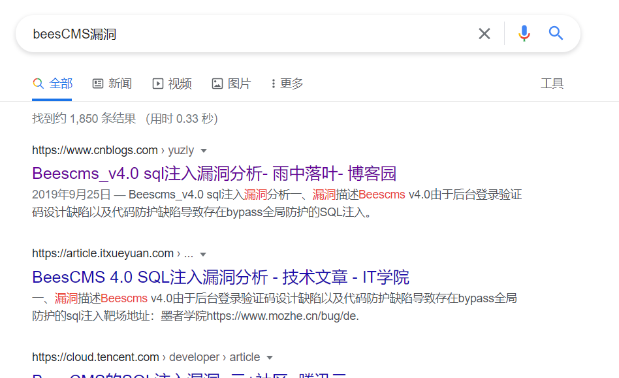Click the snippet line mentioning 墨者学院https://www.mozhe.cn/bug/de.
This screenshot has width=619, height=378.
click(195, 316)
